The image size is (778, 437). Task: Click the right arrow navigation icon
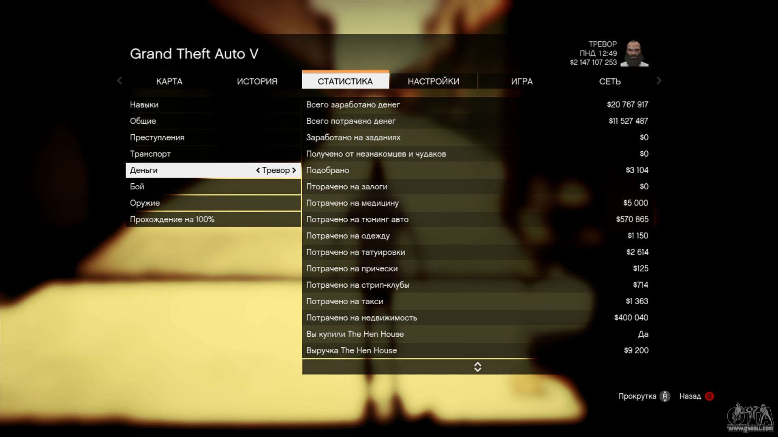658,81
